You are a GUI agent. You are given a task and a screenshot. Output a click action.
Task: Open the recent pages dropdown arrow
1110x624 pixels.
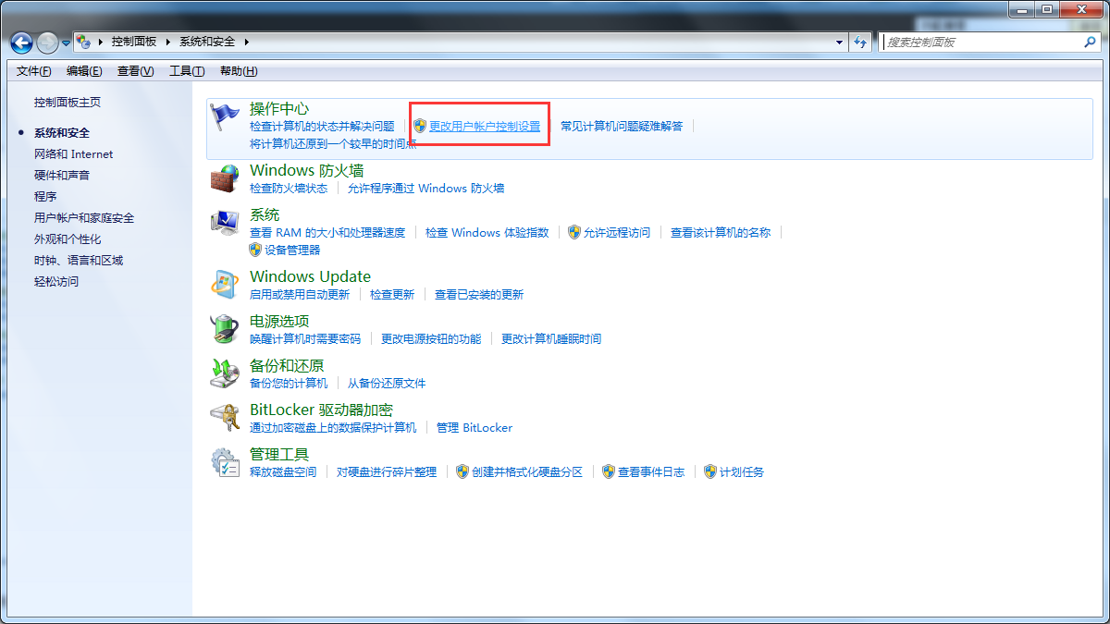click(67, 43)
